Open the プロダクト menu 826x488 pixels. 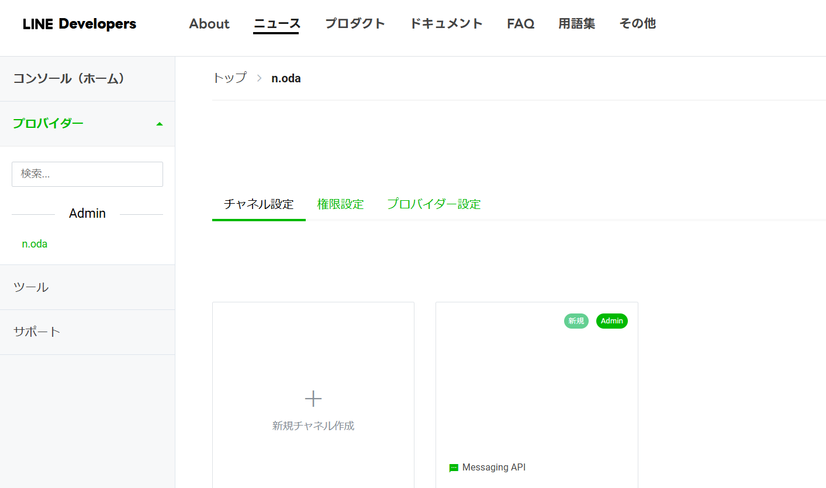(x=355, y=24)
